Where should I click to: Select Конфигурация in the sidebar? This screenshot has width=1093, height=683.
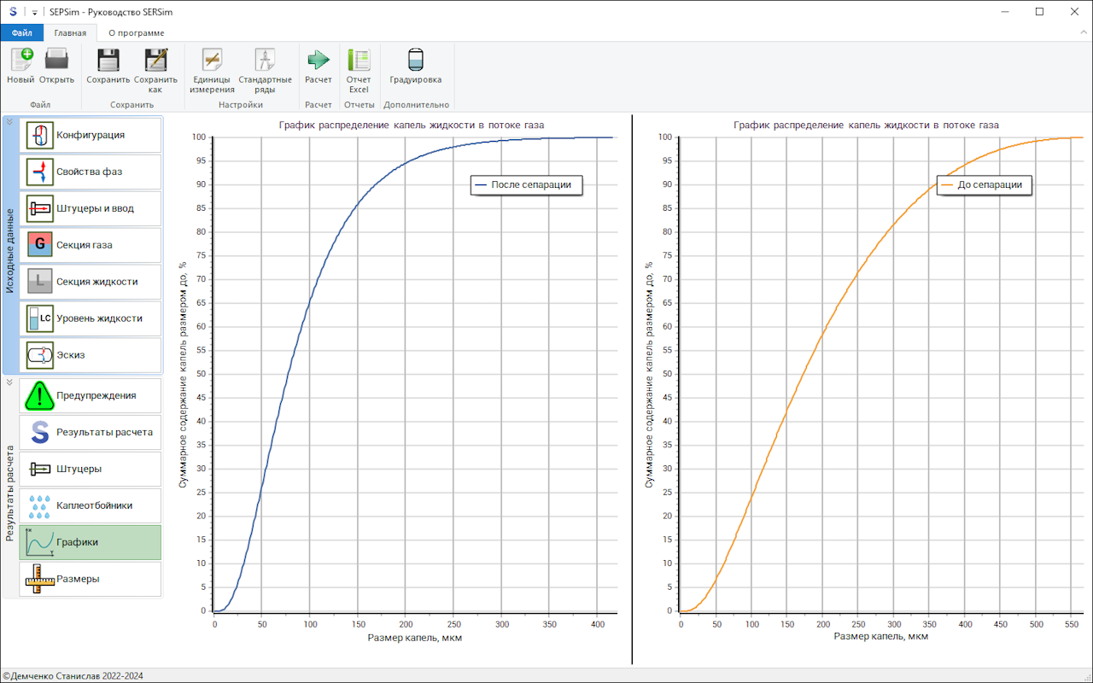pos(91,135)
